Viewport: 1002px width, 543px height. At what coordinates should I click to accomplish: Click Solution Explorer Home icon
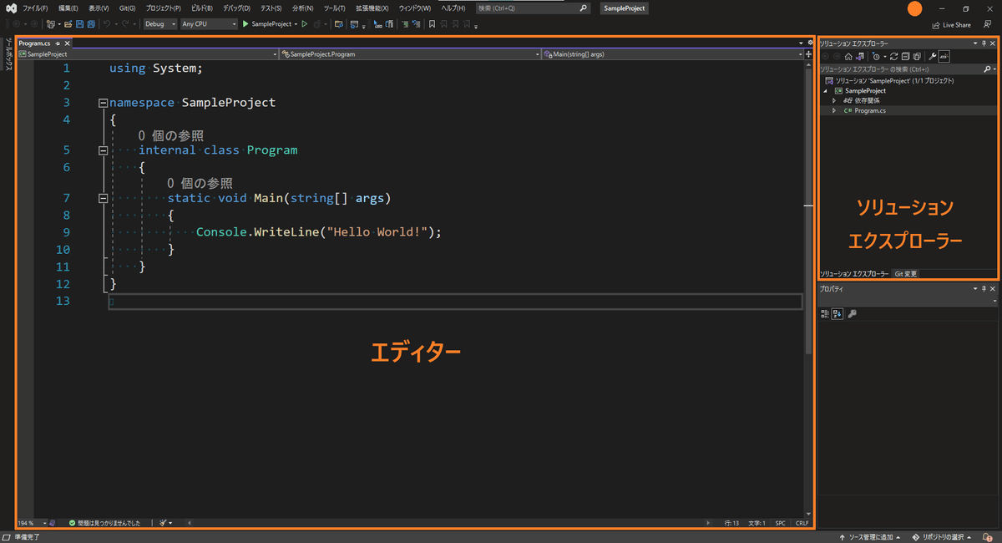click(848, 56)
